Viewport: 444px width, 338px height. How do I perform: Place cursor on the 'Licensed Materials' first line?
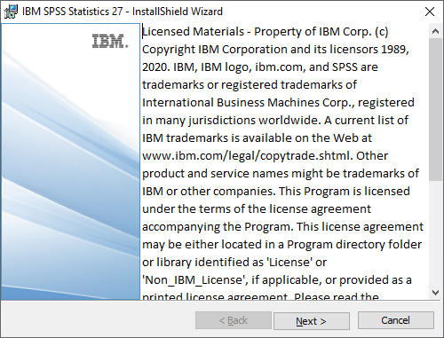click(x=266, y=32)
